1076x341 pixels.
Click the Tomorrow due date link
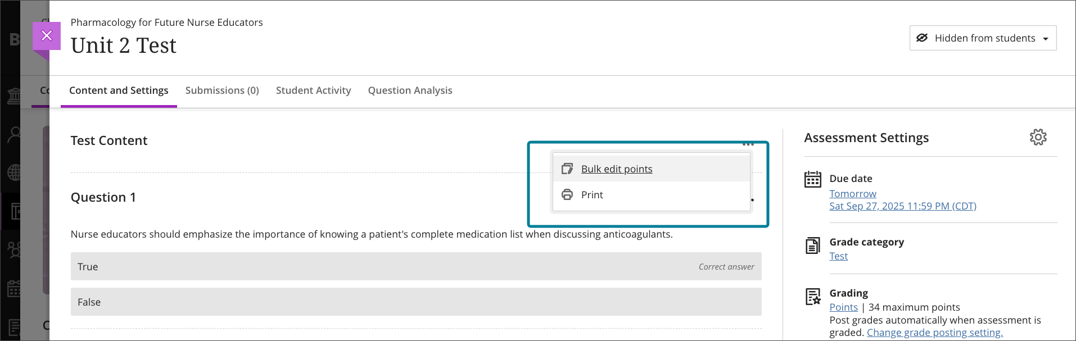point(852,194)
